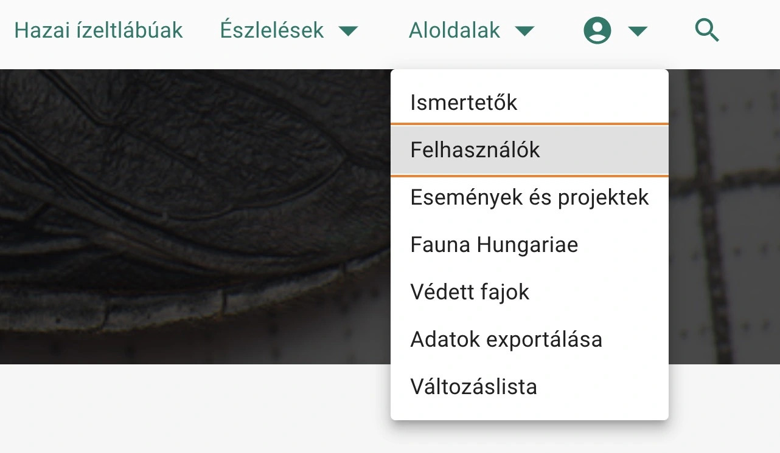Select Események és projektek
This screenshot has width=780, height=453.
coord(529,197)
